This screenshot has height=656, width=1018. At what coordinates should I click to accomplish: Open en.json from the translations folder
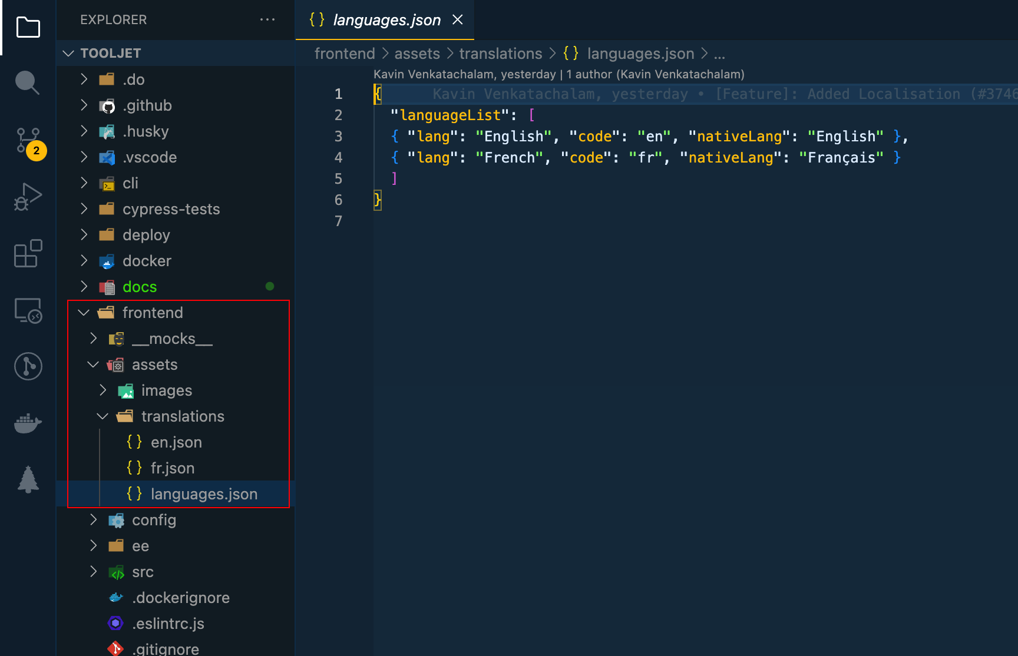176,442
